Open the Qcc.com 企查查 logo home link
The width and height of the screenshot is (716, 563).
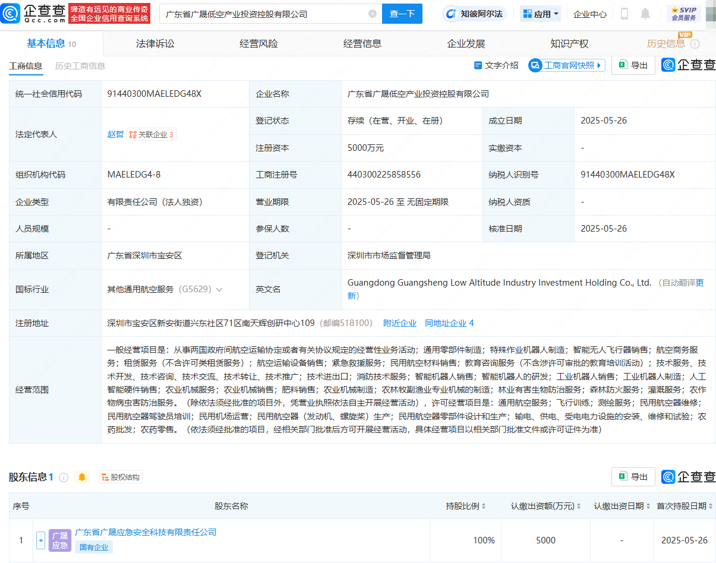[x=33, y=13]
